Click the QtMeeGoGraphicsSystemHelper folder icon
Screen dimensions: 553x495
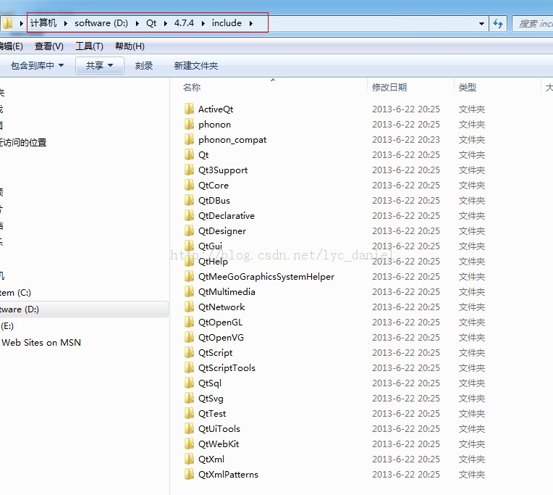click(189, 276)
